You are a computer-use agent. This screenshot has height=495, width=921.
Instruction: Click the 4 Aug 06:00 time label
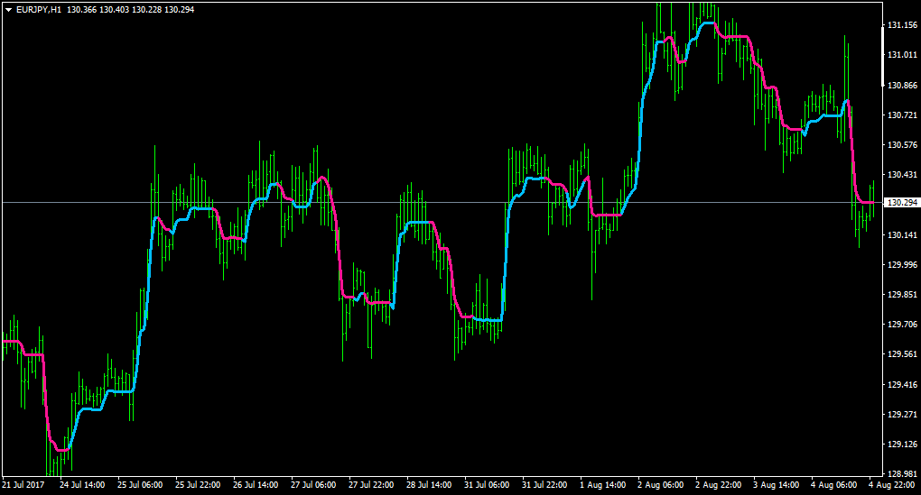[833, 485]
